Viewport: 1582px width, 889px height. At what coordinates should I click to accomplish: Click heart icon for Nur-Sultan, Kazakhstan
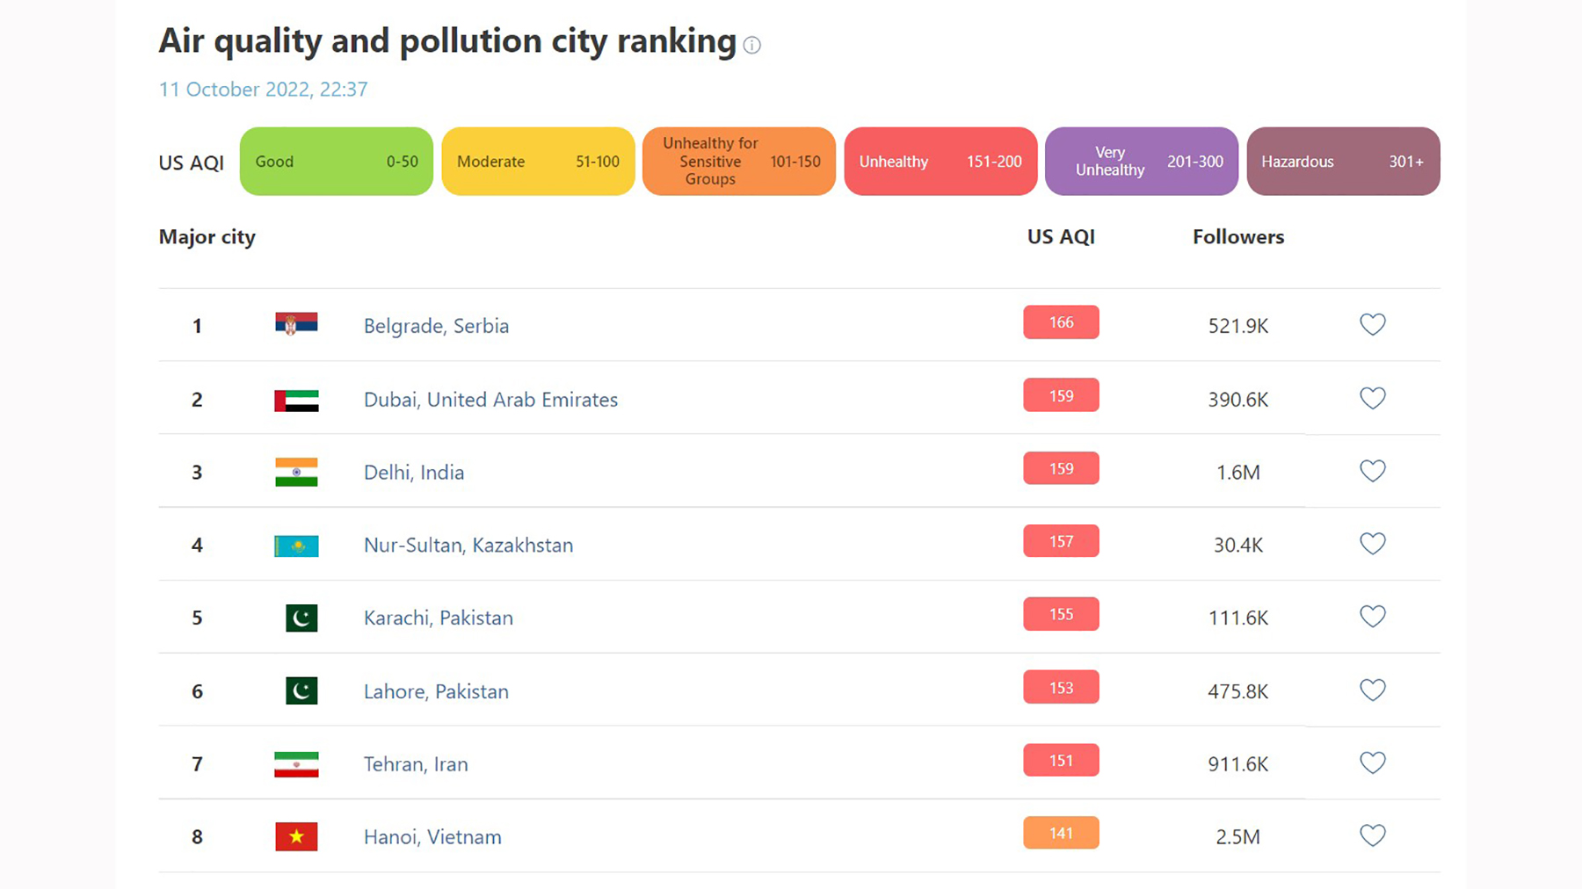1372,544
